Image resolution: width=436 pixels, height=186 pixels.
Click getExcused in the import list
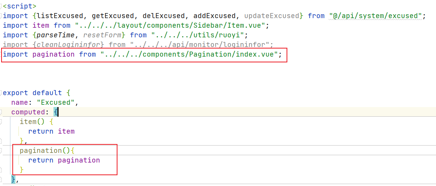click(112, 16)
